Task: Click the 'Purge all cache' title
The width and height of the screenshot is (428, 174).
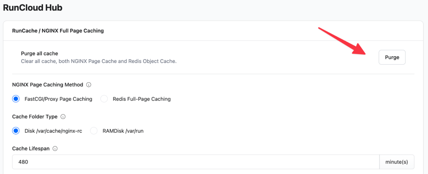Action: 39,53
